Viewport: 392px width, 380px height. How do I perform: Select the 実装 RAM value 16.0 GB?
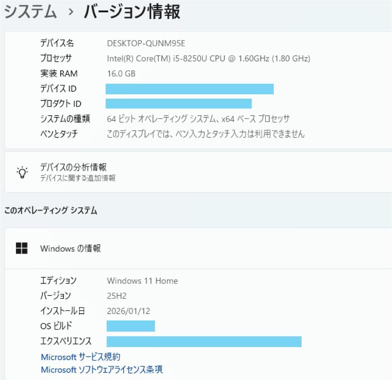tap(121, 74)
